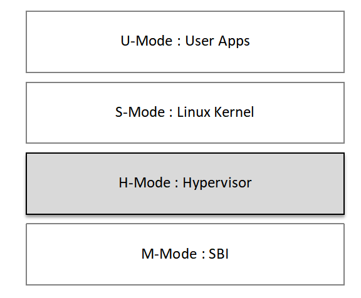Click the word 'Kernel'
The image size is (361, 298).
(x=234, y=112)
